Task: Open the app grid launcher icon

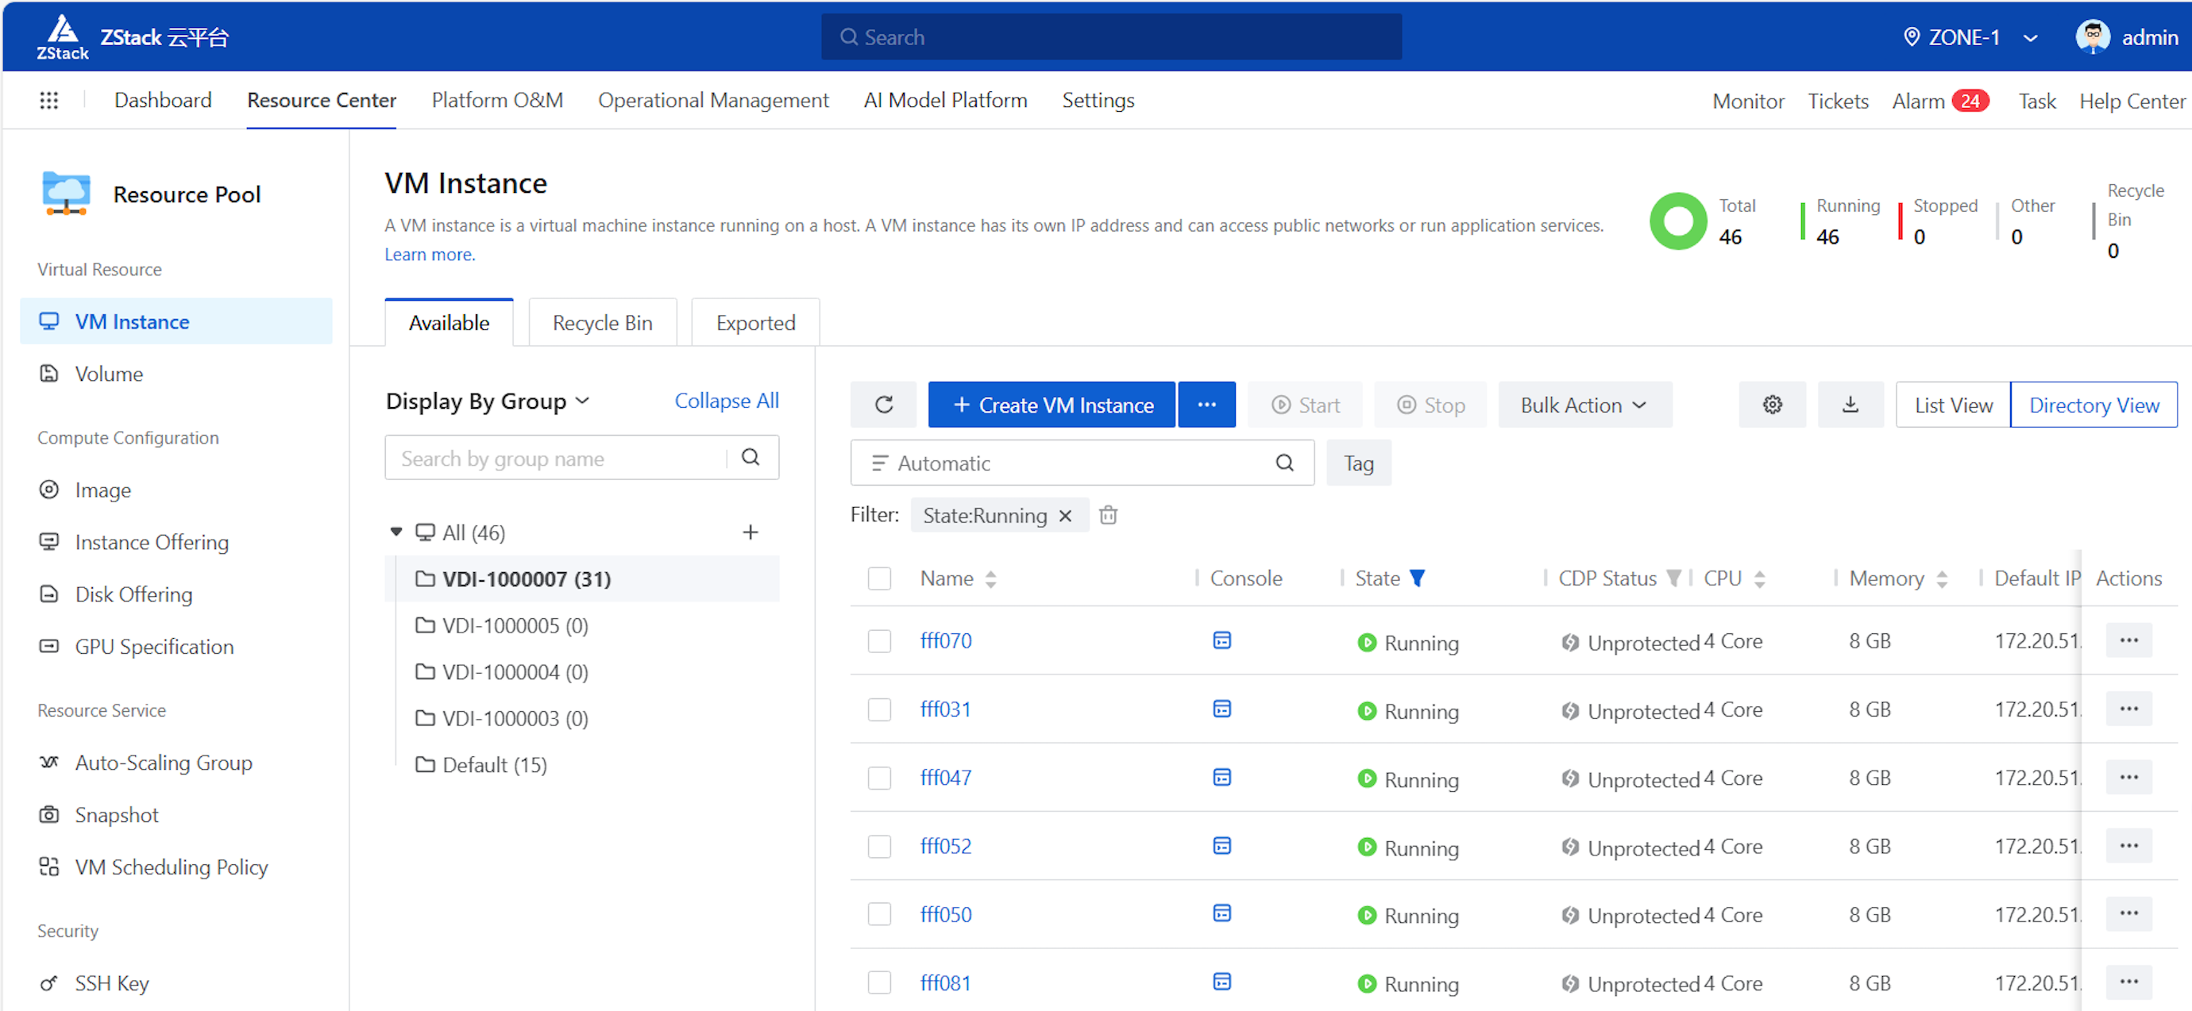Action: click(48, 100)
